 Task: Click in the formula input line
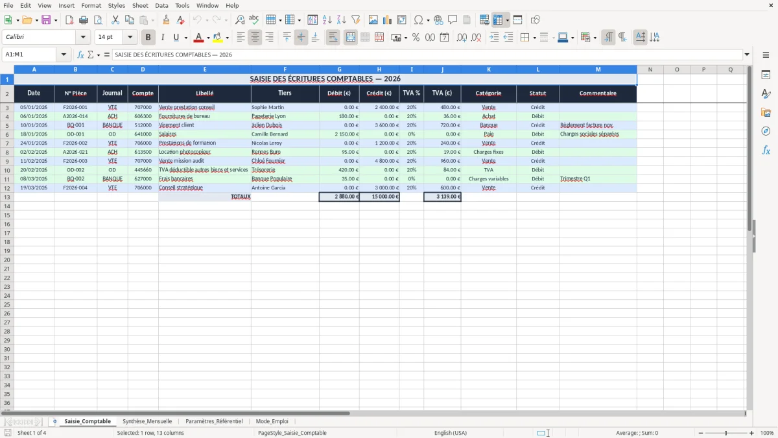click(427, 55)
